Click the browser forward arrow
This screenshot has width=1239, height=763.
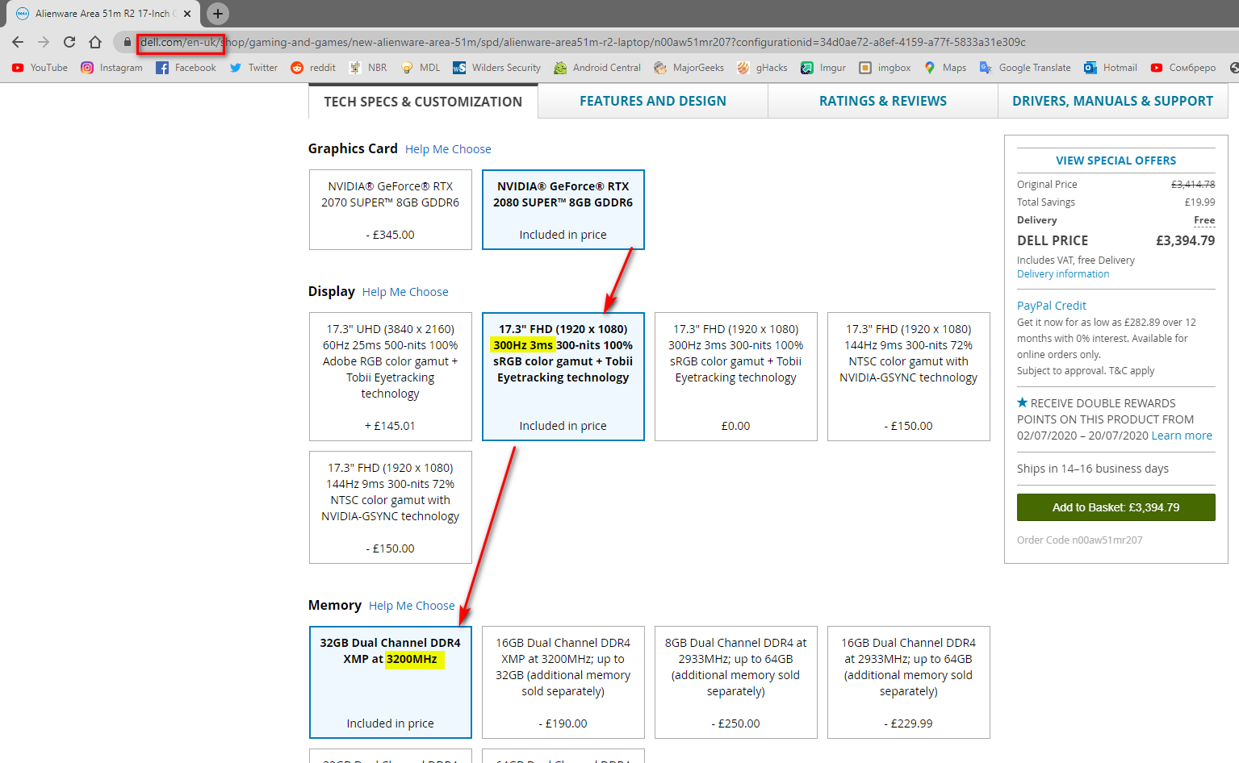[44, 42]
